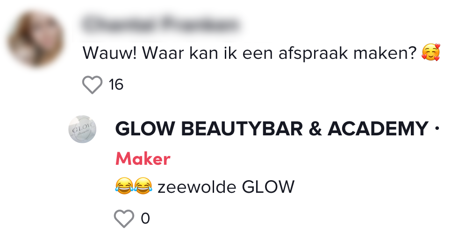The image size is (473, 239).
Task: Click the dot separator after ACADEMY
Action: [x=437, y=129]
